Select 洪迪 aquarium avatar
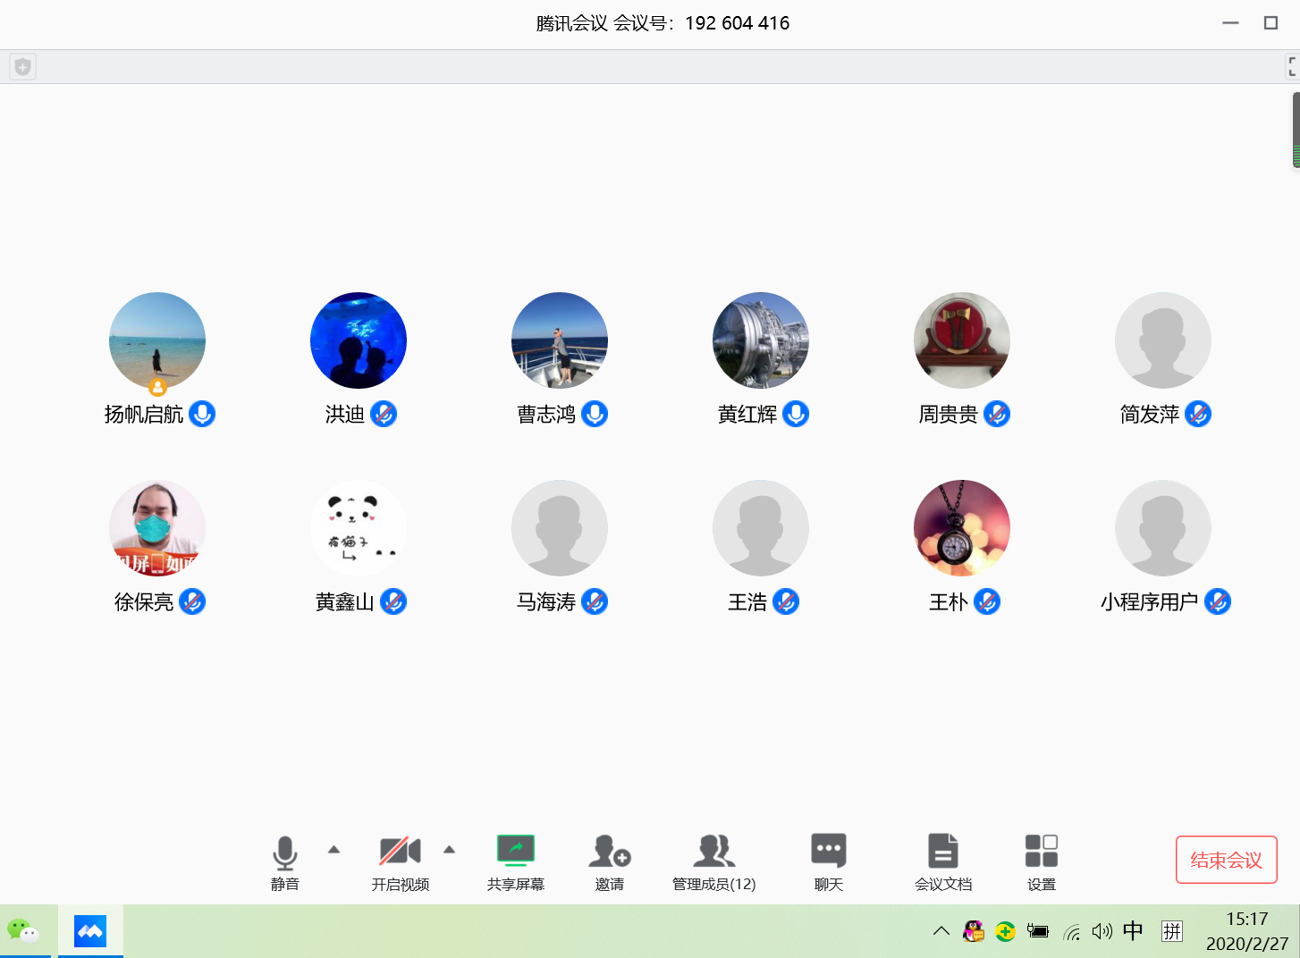The height and width of the screenshot is (958, 1300). [x=359, y=340]
